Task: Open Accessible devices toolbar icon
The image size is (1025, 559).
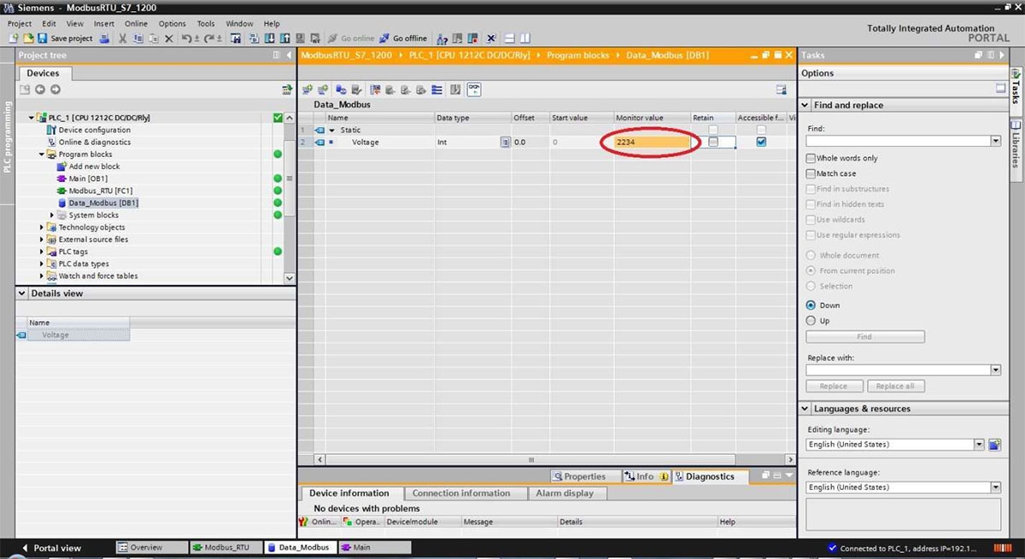Action: [x=441, y=38]
